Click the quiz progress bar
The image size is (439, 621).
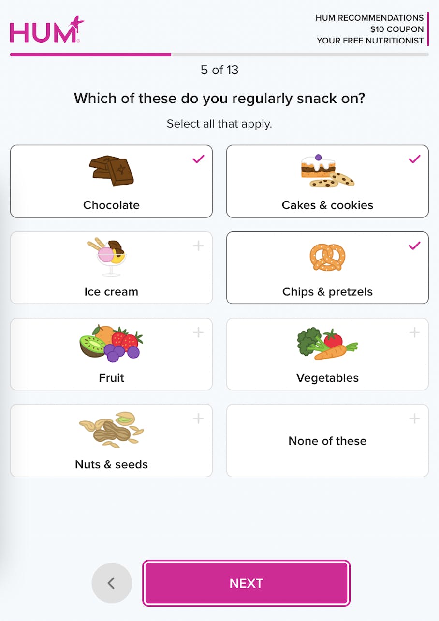point(219,54)
